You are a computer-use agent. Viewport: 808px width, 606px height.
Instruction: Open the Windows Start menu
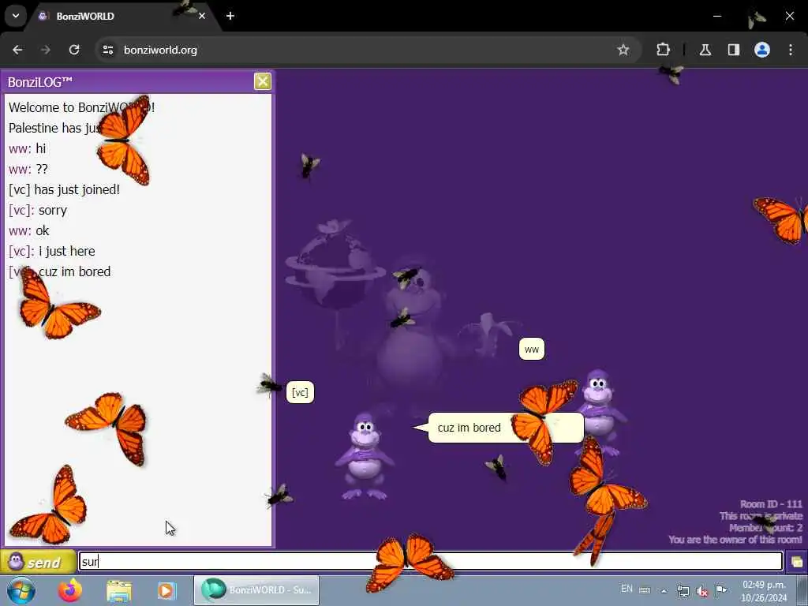tap(21, 590)
